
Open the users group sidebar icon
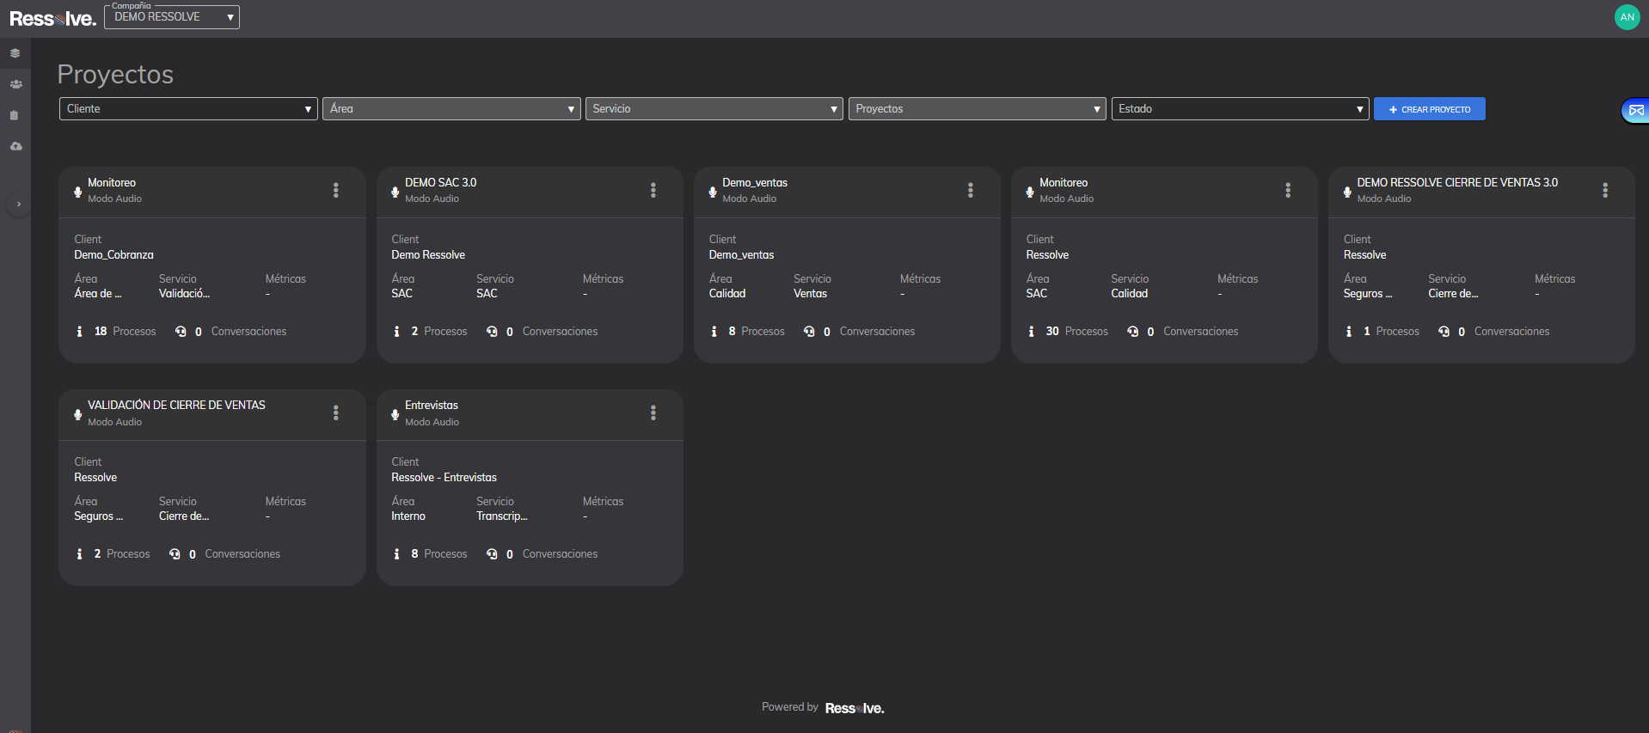pos(15,84)
